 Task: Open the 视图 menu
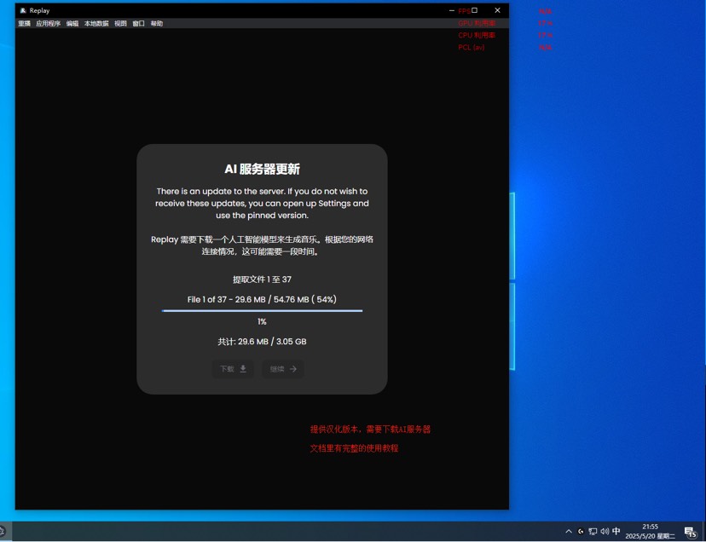coord(120,23)
